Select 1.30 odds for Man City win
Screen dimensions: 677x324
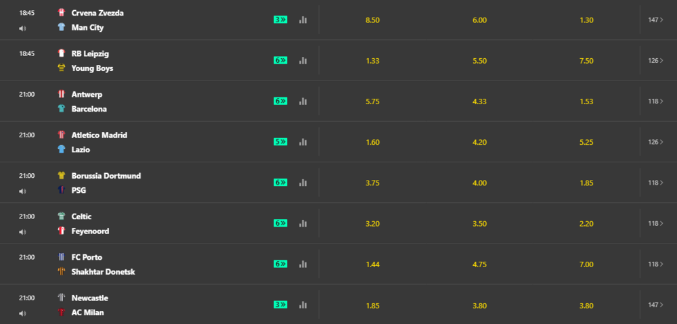tap(586, 20)
